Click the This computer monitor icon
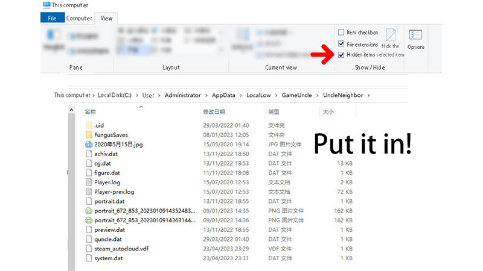This screenshot has height=271, width=483. click(46, 5)
